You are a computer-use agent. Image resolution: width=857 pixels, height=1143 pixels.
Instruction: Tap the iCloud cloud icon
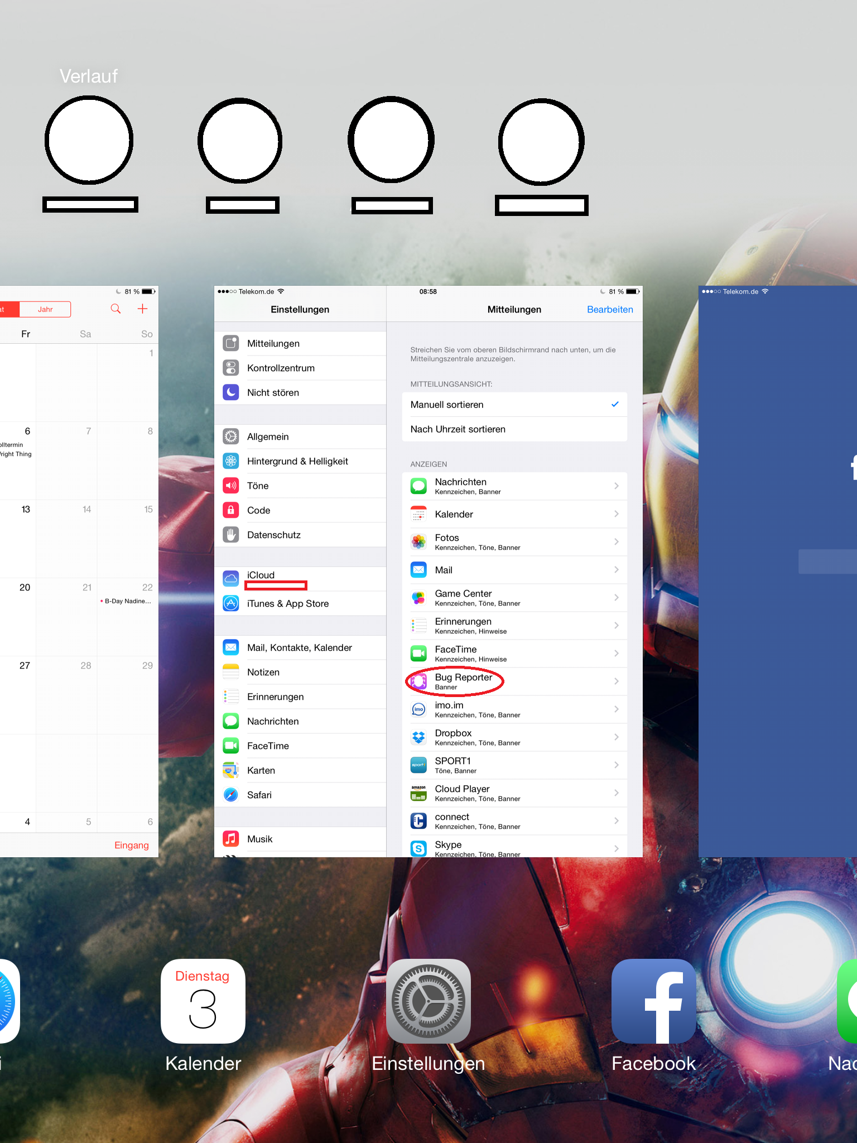(231, 579)
